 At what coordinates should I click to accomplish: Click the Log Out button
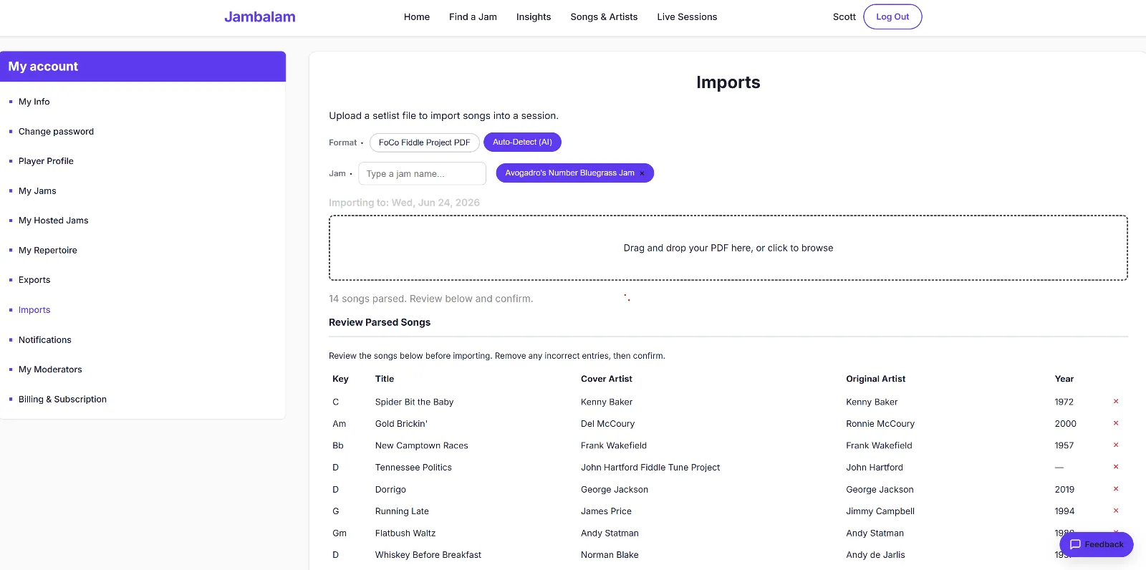pyautogui.click(x=892, y=16)
